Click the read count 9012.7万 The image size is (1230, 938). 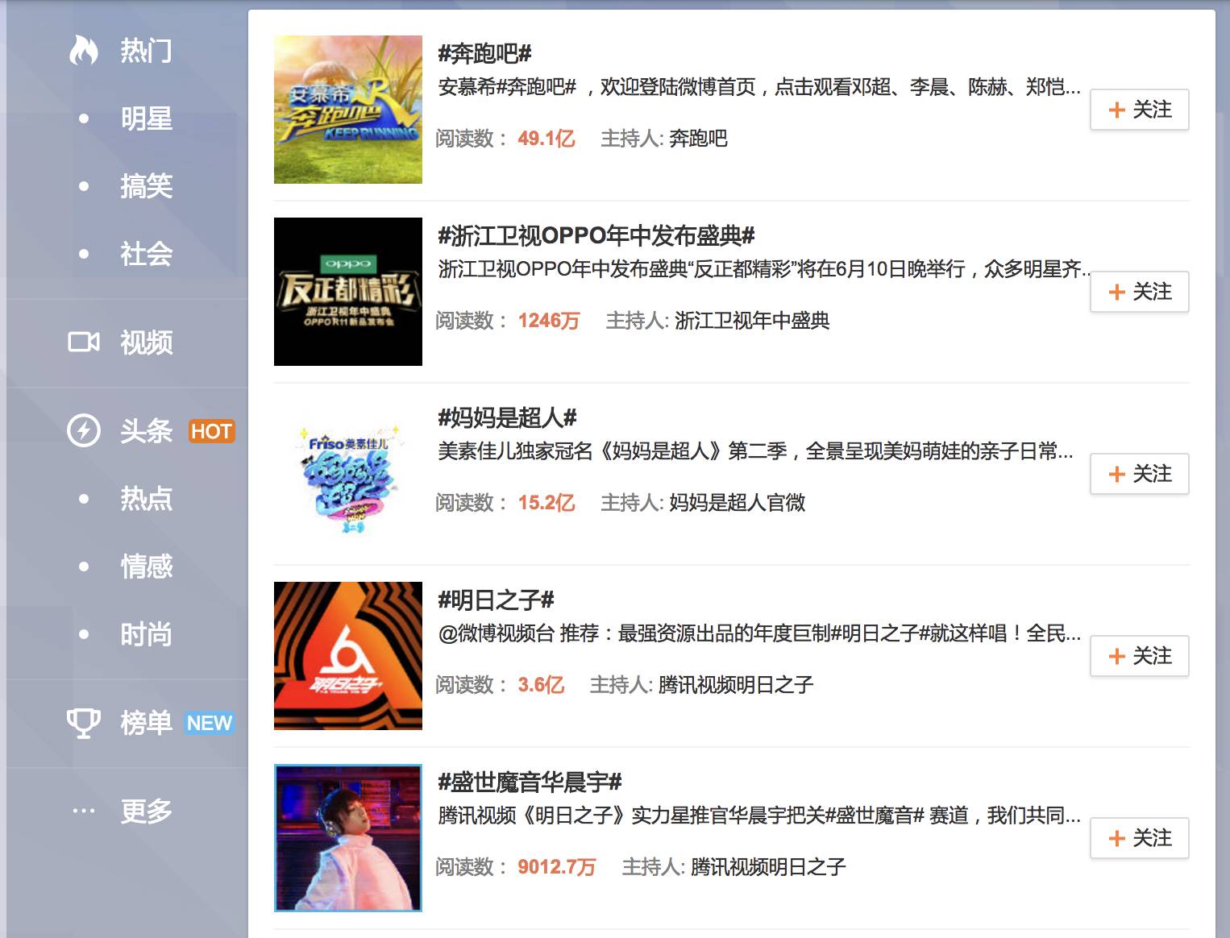click(x=557, y=867)
